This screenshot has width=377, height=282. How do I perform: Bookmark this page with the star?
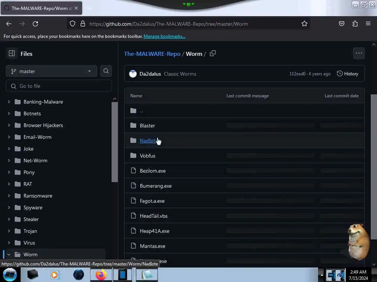coord(304,23)
